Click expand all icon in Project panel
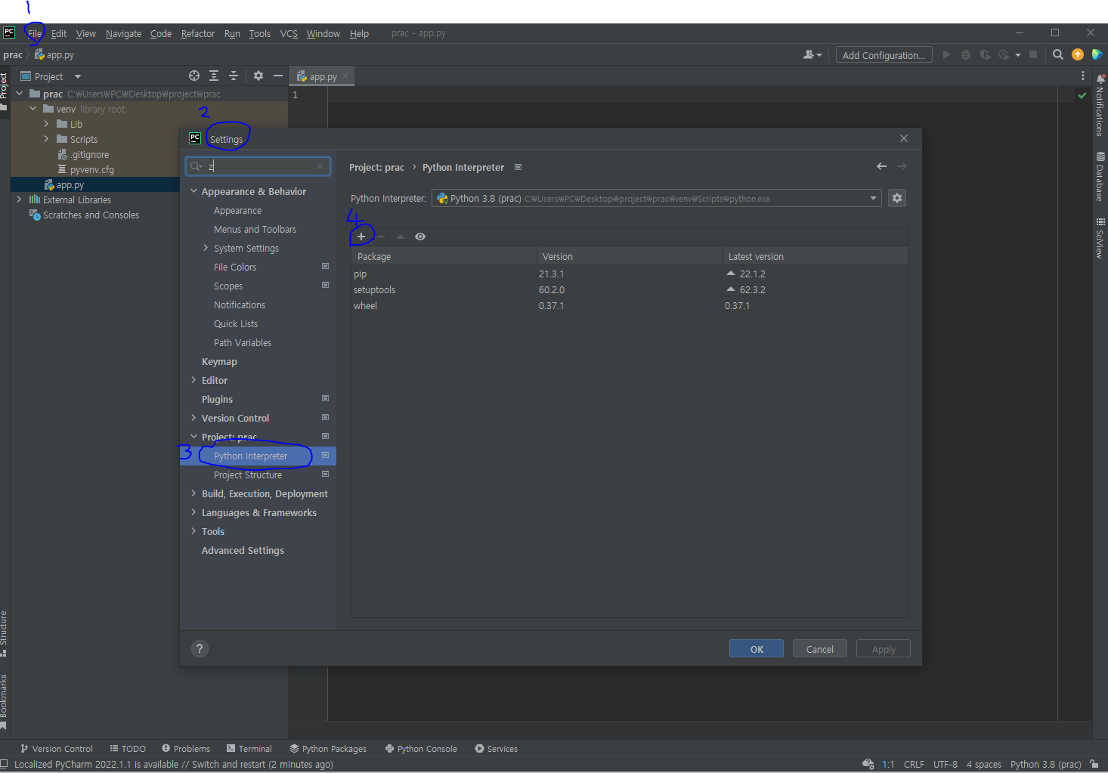This screenshot has height=773, width=1108. click(x=214, y=76)
